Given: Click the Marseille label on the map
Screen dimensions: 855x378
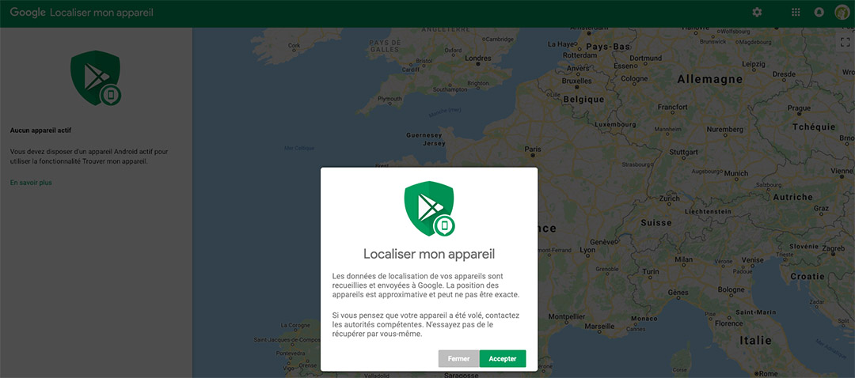Looking at the screenshot, I should (598, 327).
